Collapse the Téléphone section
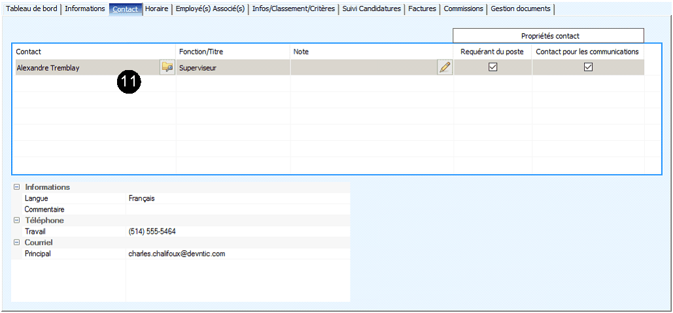Image resolution: width=673 pixels, height=313 pixels. (17, 221)
